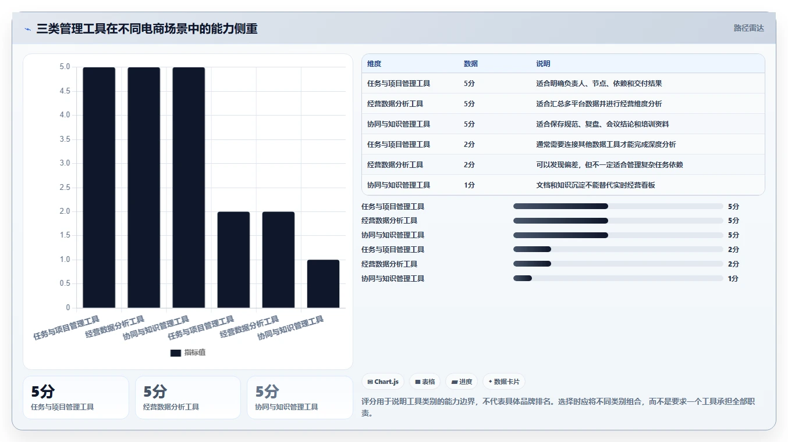788x442 pixels.
Task: Click the chart bar for 经营数据分析工具 at value 5
Action: pos(144,188)
